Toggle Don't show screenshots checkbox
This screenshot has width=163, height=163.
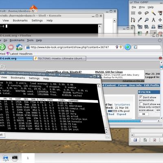(x=141, y=97)
